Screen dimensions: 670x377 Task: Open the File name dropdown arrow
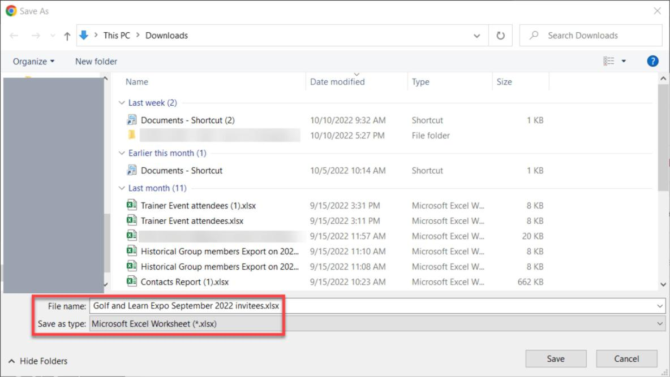point(660,306)
